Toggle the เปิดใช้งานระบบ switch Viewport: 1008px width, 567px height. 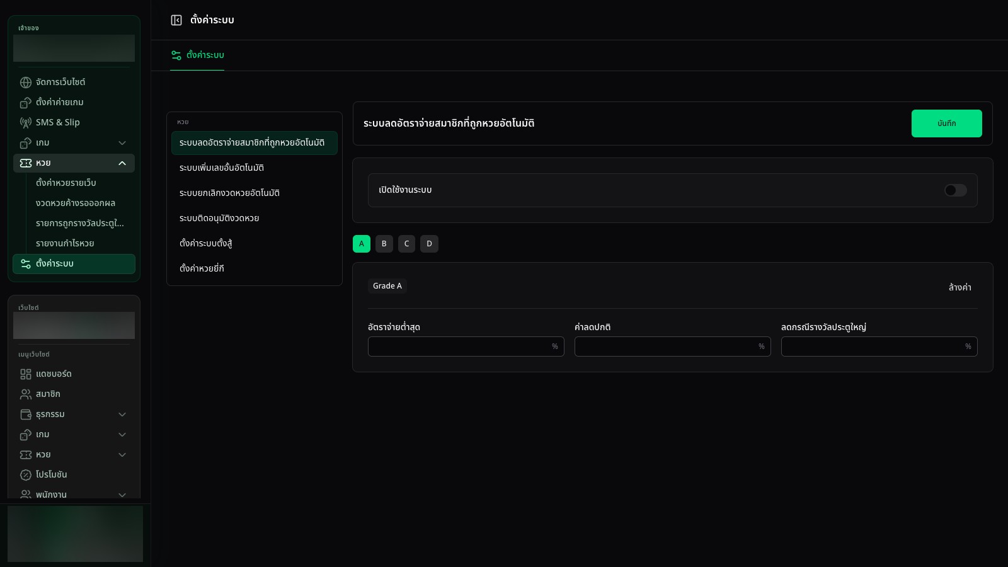click(x=955, y=190)
